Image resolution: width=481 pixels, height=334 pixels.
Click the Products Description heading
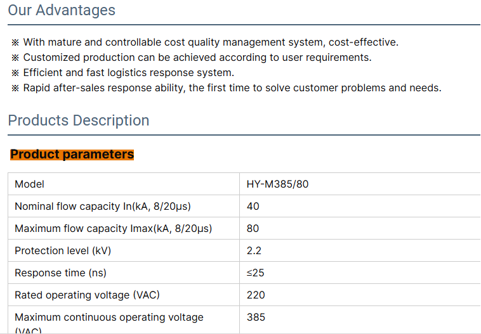tap(79, 120)
